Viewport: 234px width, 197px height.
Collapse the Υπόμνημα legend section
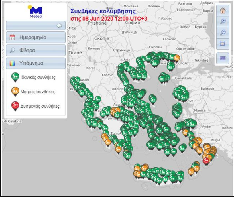(x=36, y=63)
